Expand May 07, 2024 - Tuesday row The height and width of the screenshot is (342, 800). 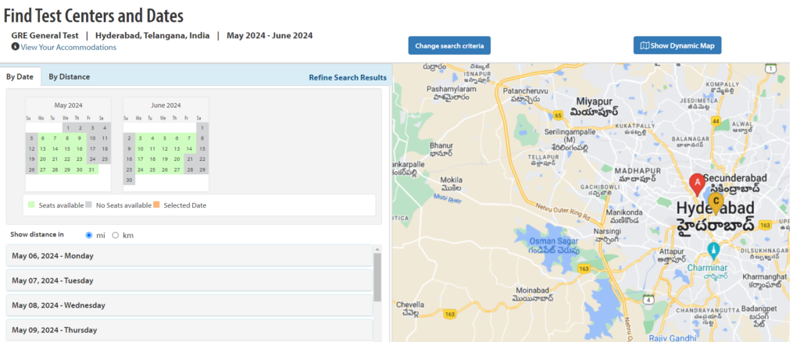pos(189,280)
